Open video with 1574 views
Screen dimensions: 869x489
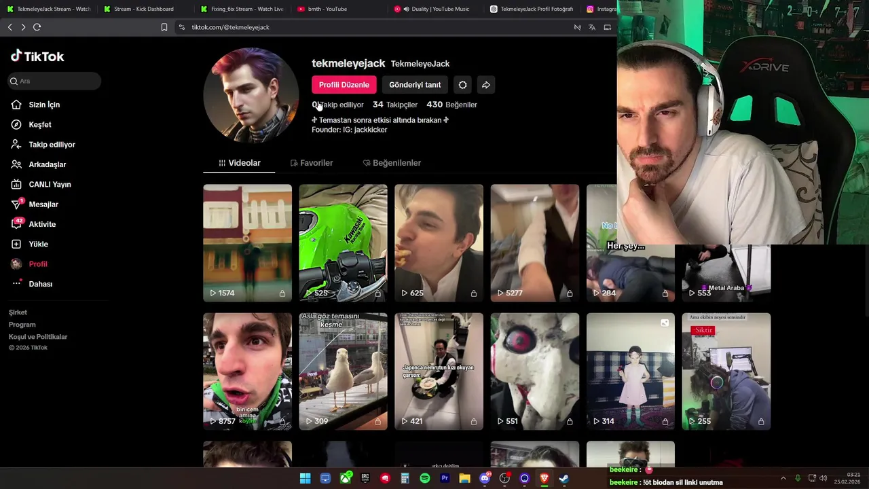tap(247, 243)
